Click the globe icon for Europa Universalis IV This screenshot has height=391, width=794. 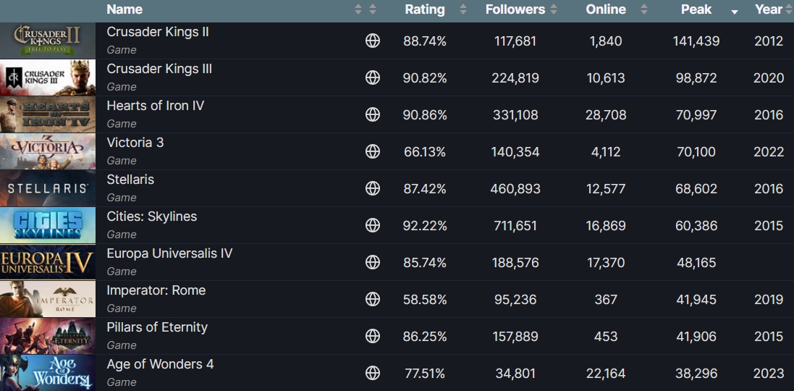(x=373, y=263)
